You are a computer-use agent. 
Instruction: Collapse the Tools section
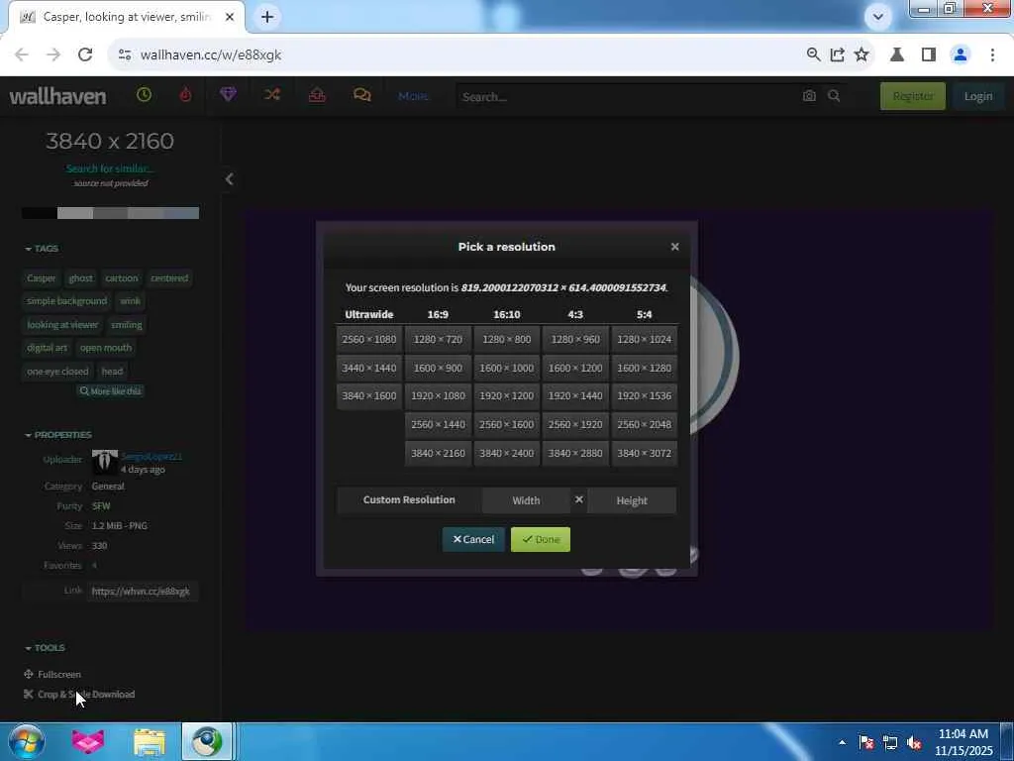tap(45, 648)
